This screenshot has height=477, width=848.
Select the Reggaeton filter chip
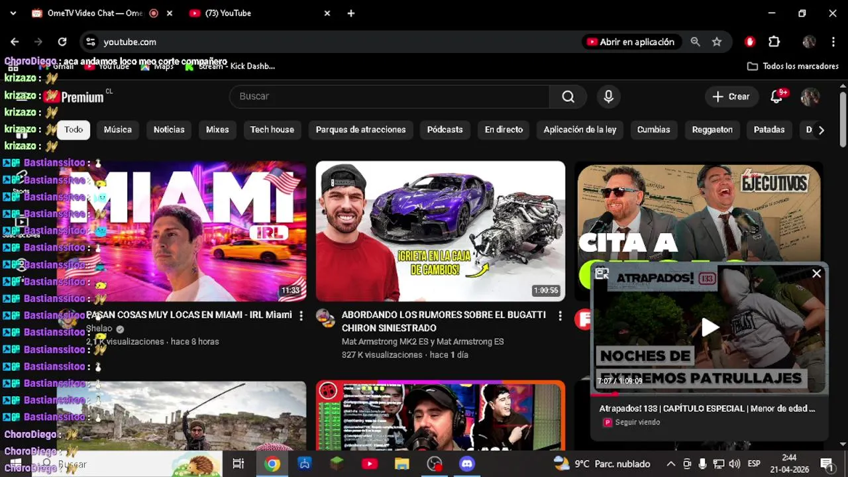click(x=712, y=130)
